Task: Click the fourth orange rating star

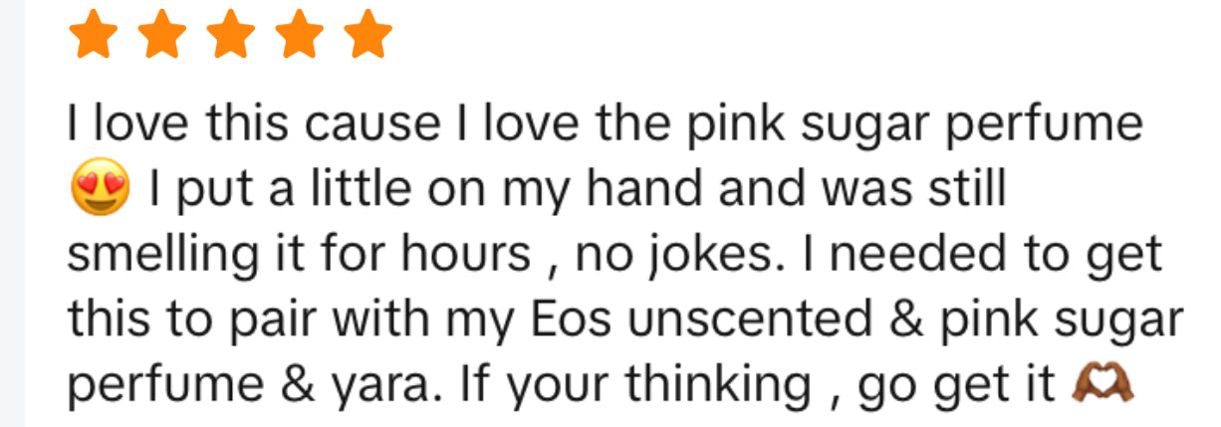Action: pos(299,37)
